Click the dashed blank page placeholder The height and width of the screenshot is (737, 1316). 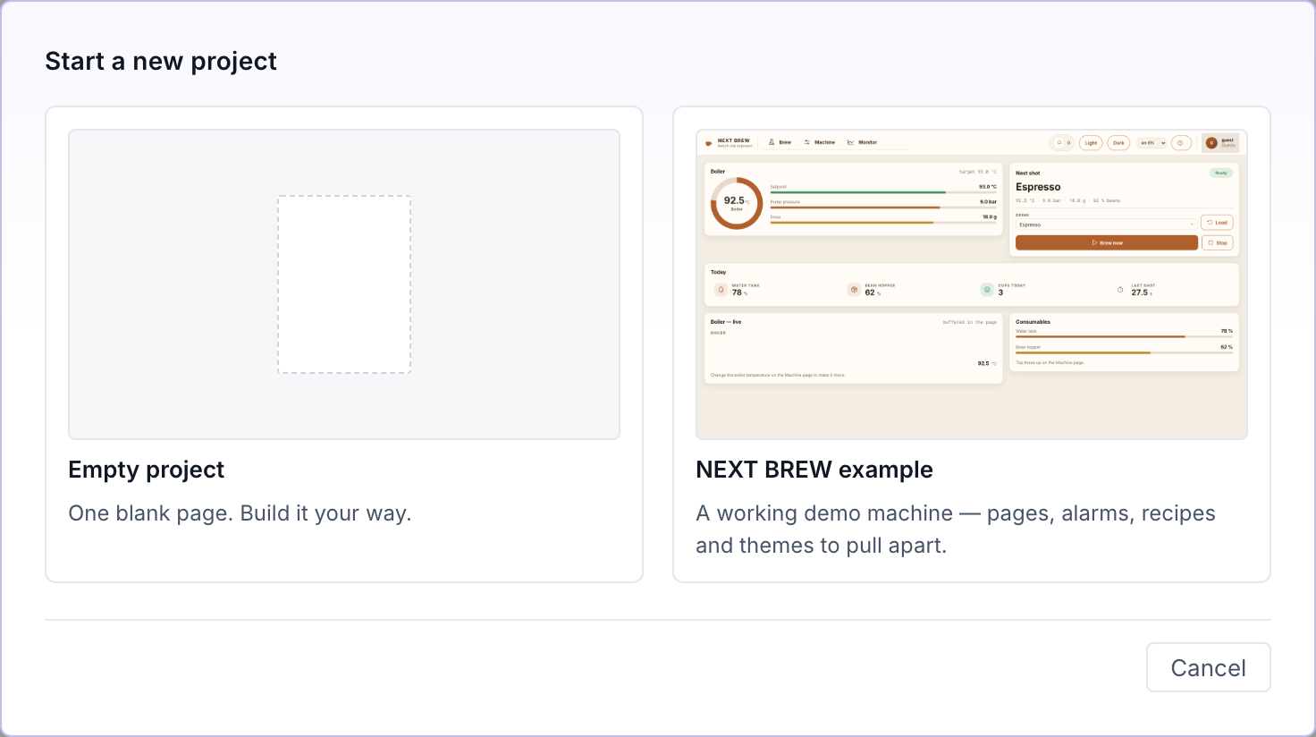pos(344,284)
